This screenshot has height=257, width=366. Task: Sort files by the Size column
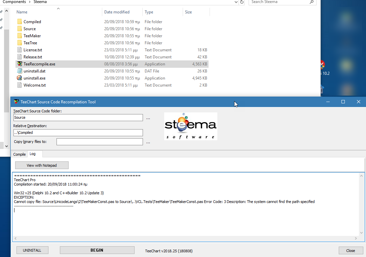pyautogui.click(x=188, y=12)
